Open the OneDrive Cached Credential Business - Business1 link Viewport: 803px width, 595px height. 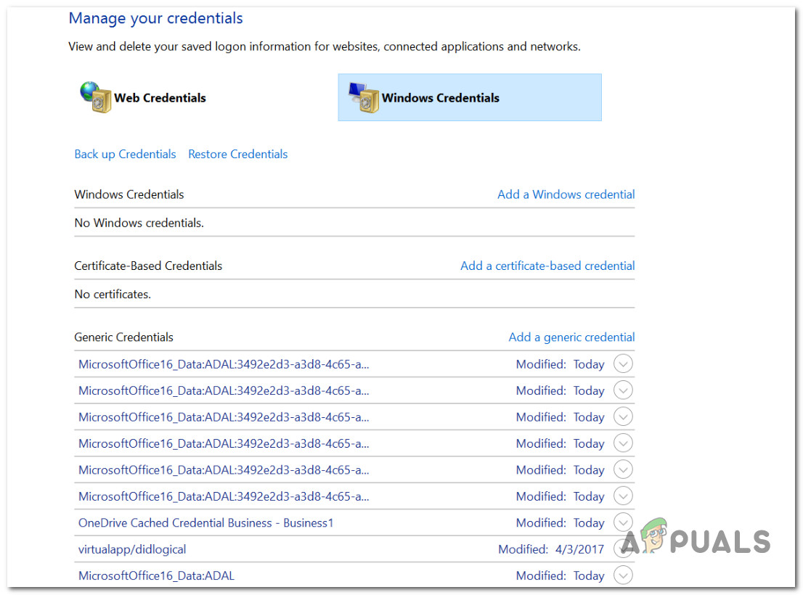(205, 522)
